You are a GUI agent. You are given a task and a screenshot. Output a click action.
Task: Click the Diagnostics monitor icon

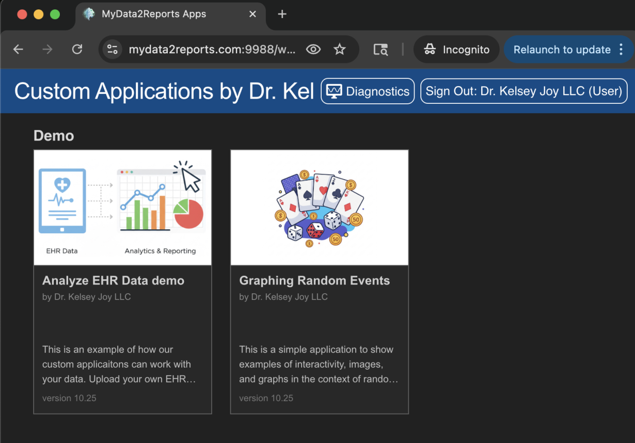point(334,92)
